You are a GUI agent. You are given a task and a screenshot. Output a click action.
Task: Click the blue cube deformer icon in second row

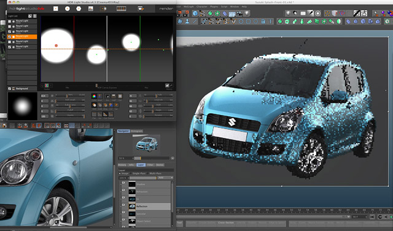(x=363, y=22)
